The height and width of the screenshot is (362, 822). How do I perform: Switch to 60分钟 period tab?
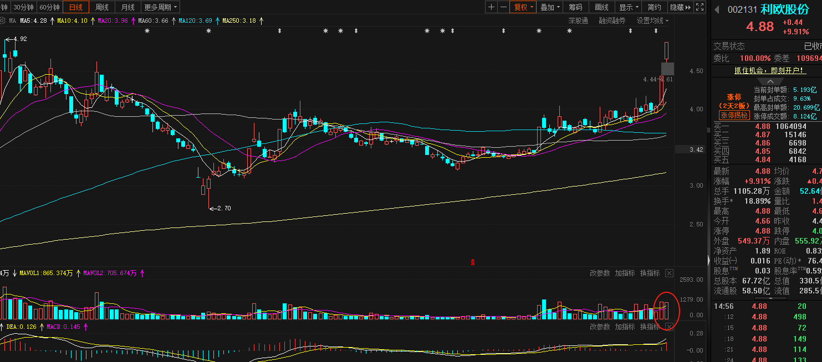[x=50, y=7]
